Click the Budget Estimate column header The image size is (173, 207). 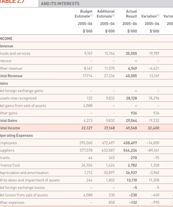point(84,14)
